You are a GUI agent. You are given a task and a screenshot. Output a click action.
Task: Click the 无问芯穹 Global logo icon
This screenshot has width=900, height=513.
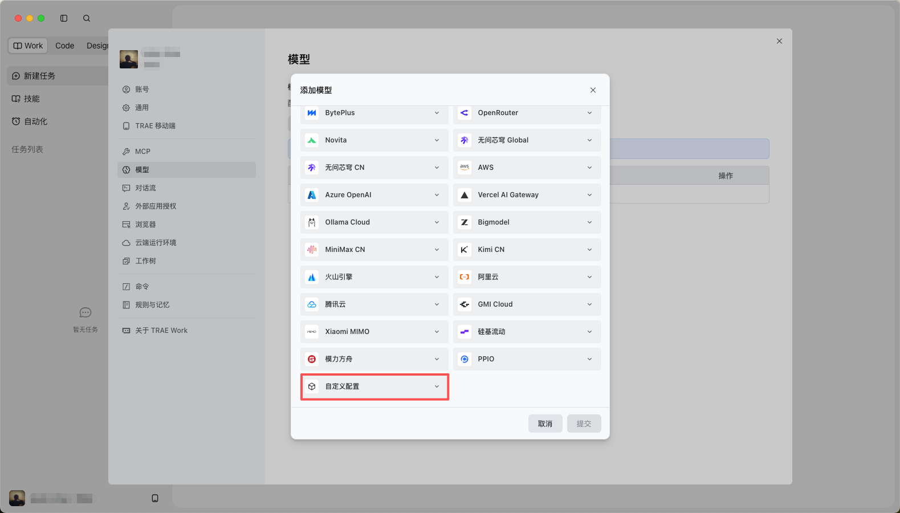pos(465,140)
